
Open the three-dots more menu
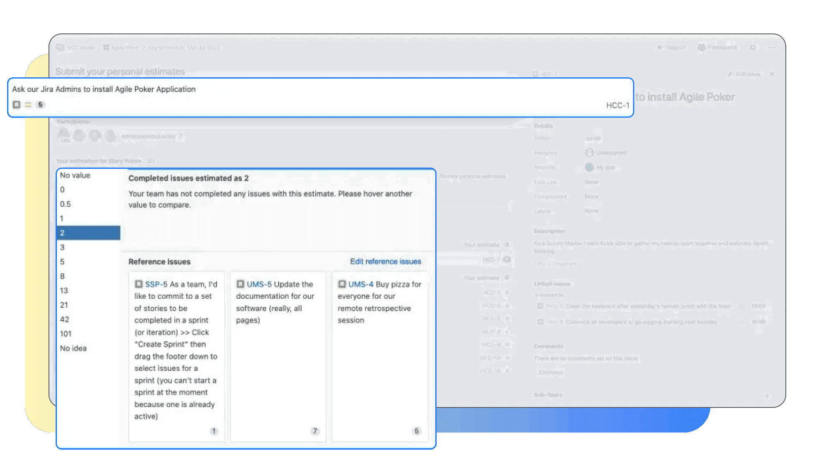tap(772, 48)
